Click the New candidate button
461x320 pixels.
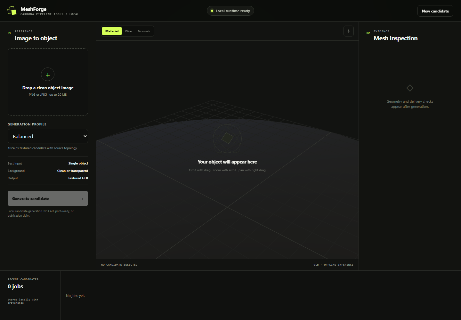435,11
